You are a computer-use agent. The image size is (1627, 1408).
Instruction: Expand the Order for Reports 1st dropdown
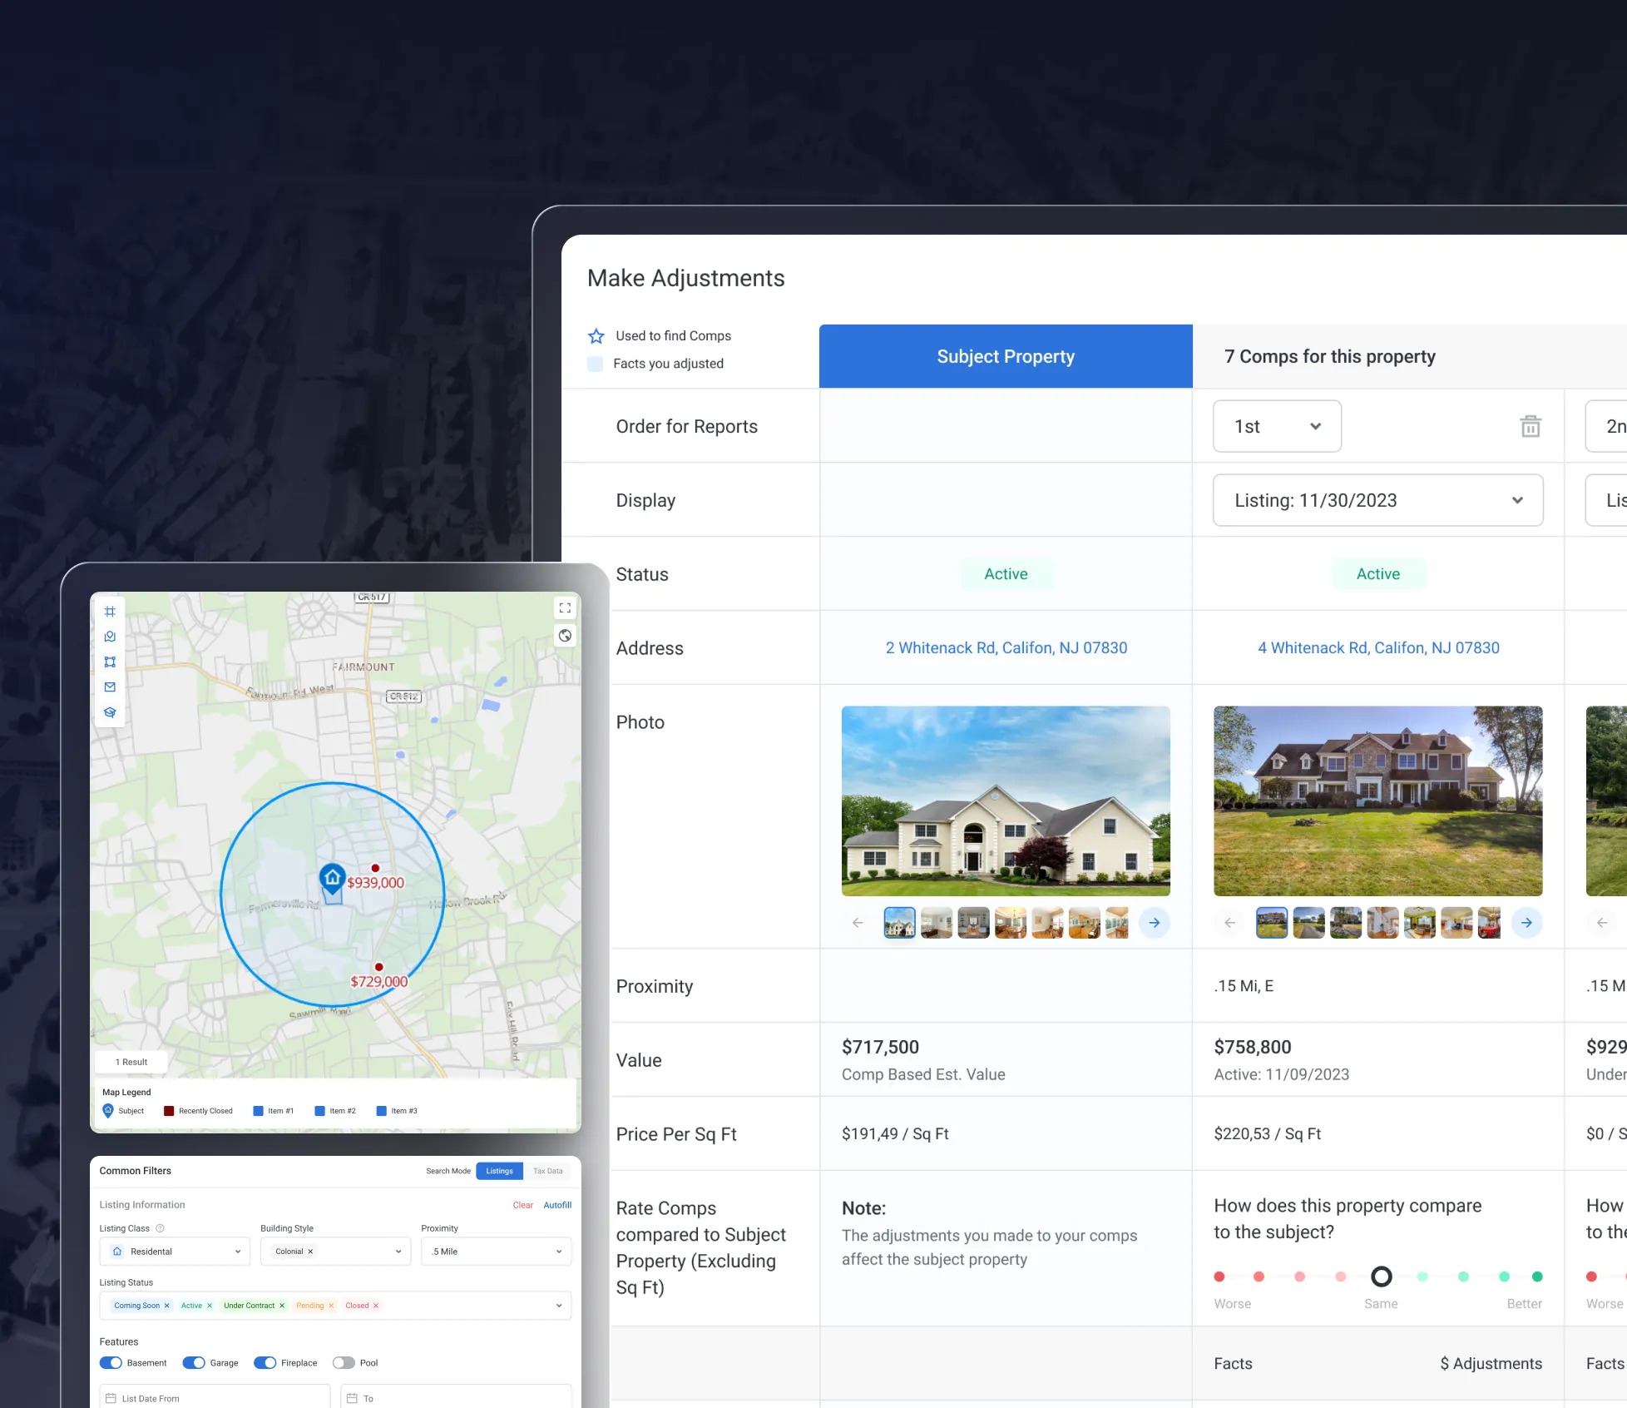[1277, 425]
